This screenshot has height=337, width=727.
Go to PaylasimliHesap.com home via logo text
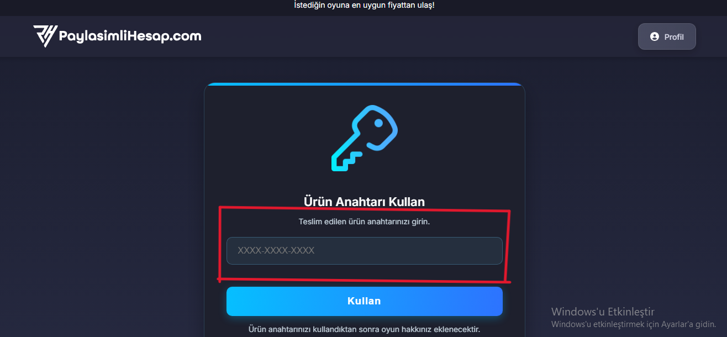coord(130,36)
